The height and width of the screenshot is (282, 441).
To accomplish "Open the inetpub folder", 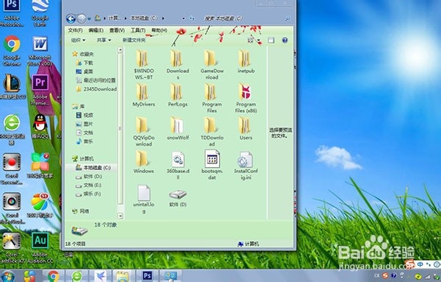I will [x=245, y=62].
